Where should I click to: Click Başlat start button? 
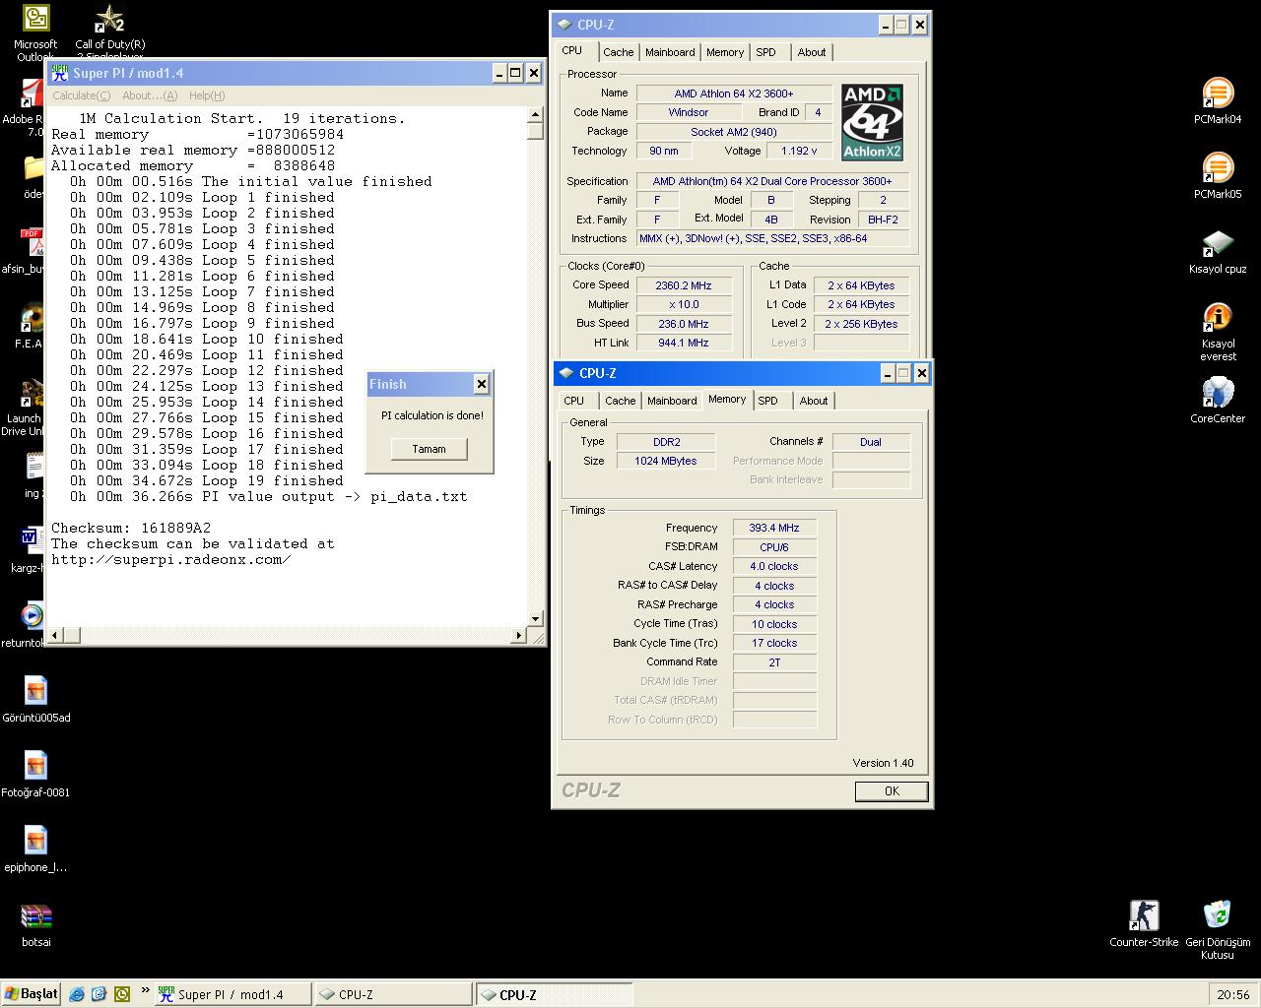click(32, 994)
